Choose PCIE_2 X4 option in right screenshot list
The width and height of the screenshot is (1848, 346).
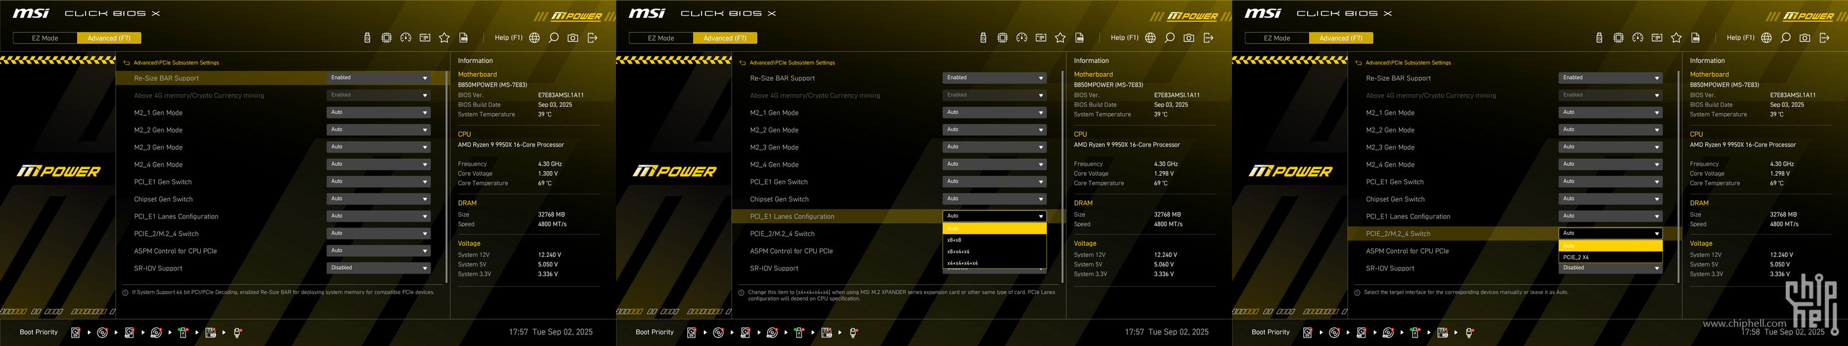tap(1611, 257)
